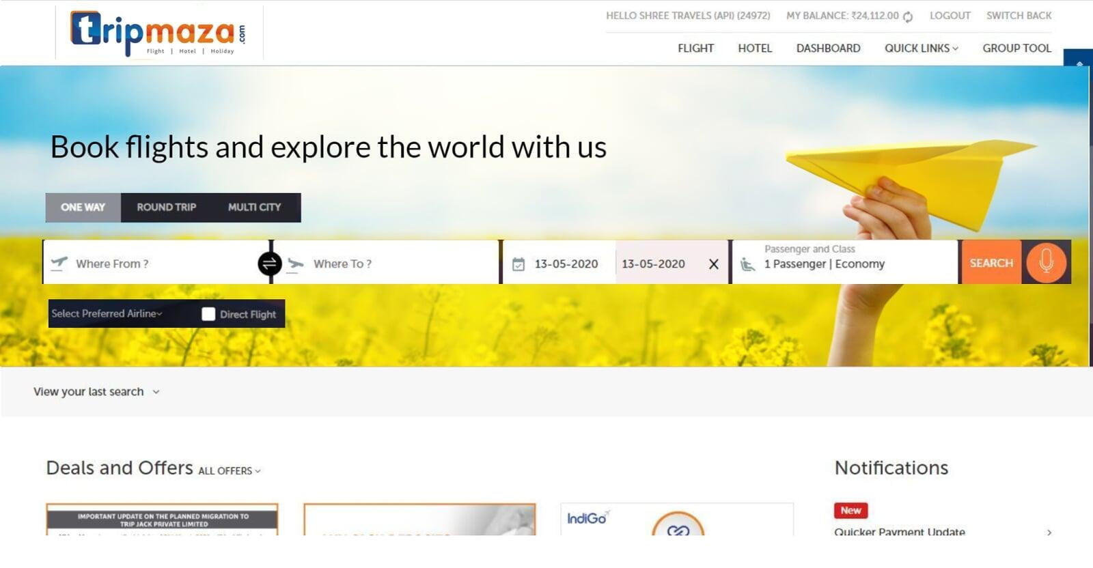The width and height of the screenshot is (1093, 568).
Task: Click the calendar icon beside departure date
Action: pos(518,264)
